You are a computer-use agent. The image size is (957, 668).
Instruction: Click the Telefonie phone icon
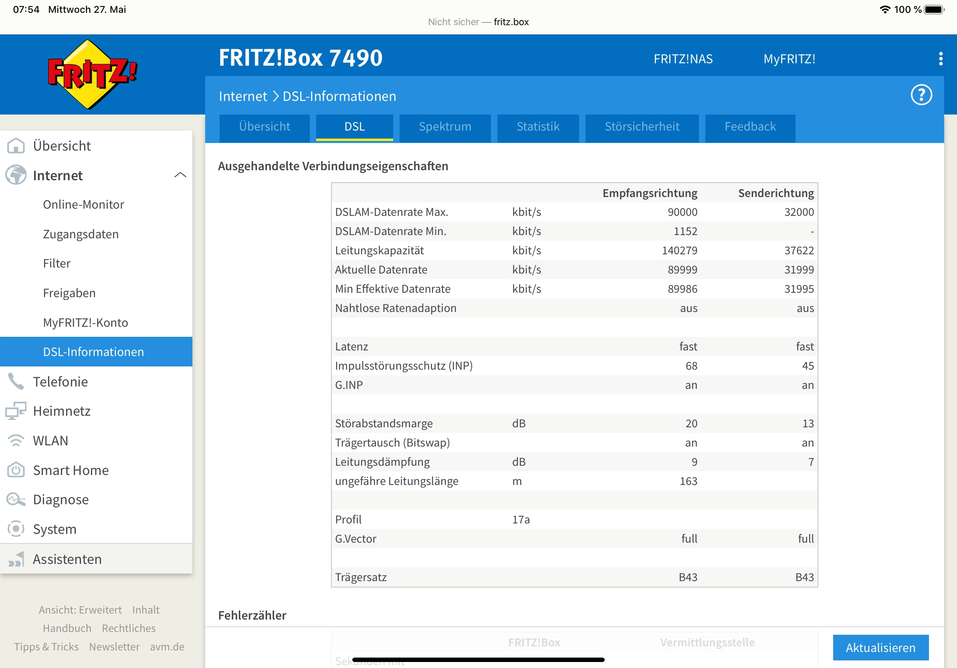pos(16,382)
